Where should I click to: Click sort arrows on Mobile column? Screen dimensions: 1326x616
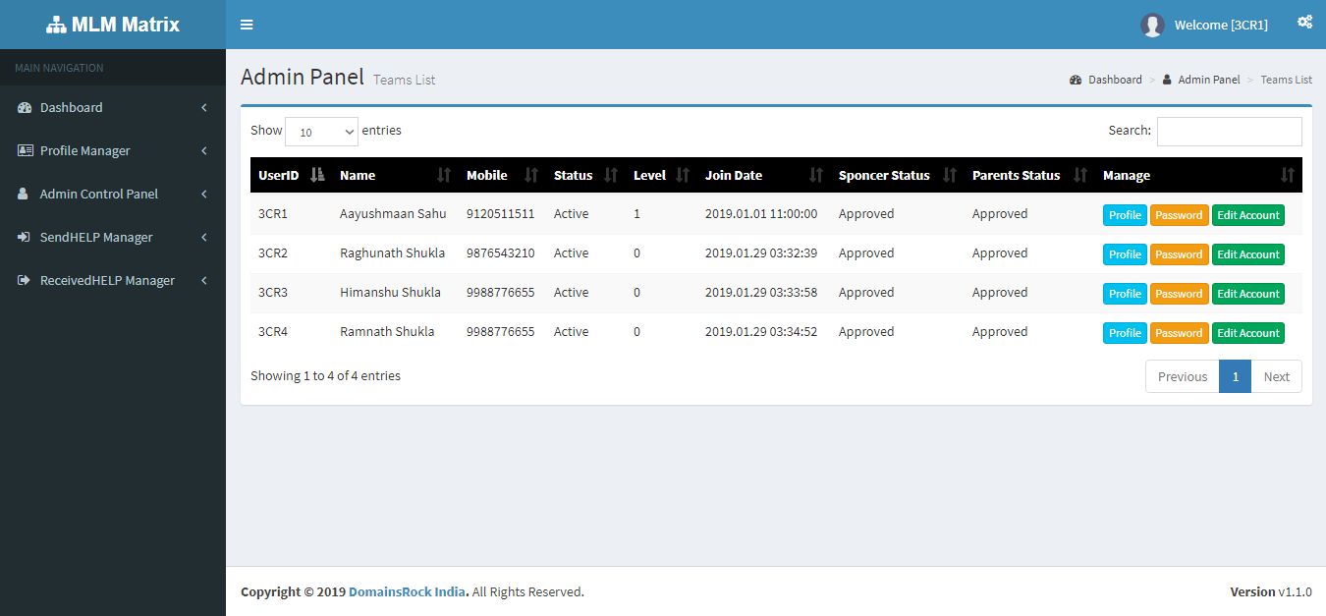click(x=531, y=175)
